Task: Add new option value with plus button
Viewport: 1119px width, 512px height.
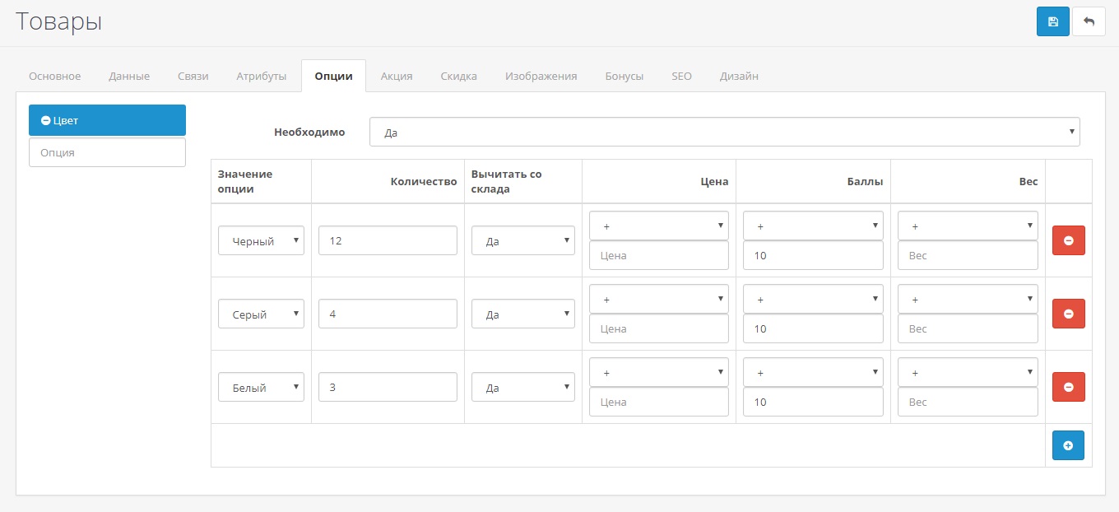Action: (1068, 445)
